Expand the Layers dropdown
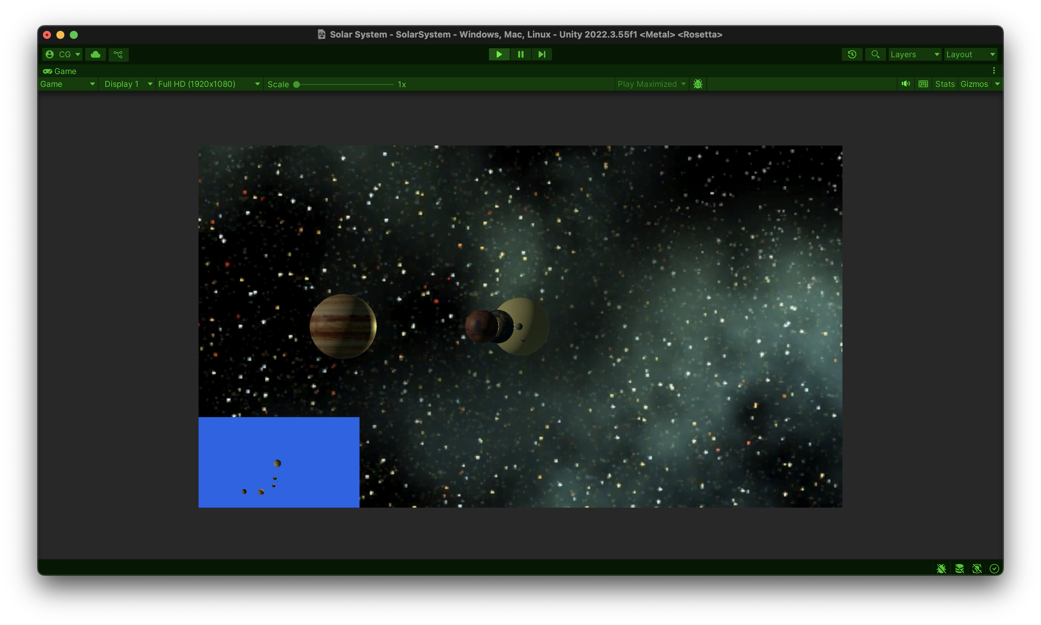The height and width of the screenshot is (625, 1041). 915,54
